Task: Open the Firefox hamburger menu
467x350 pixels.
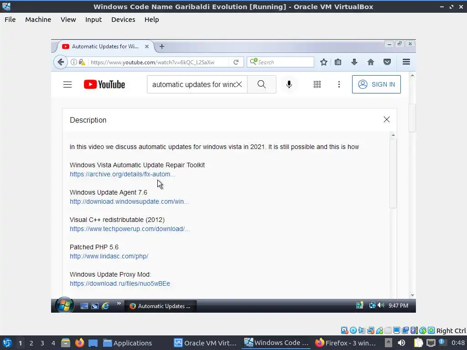Action: (x=406, y=62)
